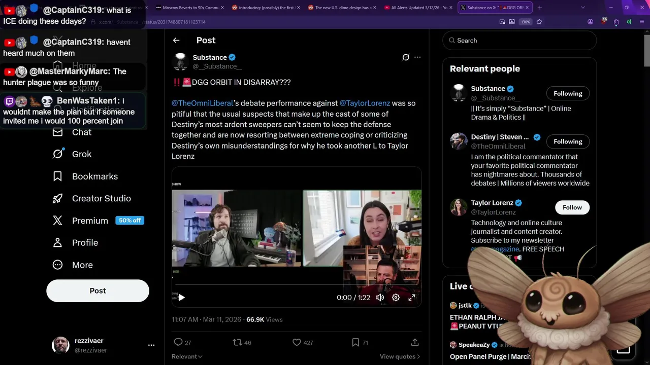The height and width of the screenshot is (365, 650).
Task: Click rezzivaer profile avatar
Action: [x=61, y=345]
